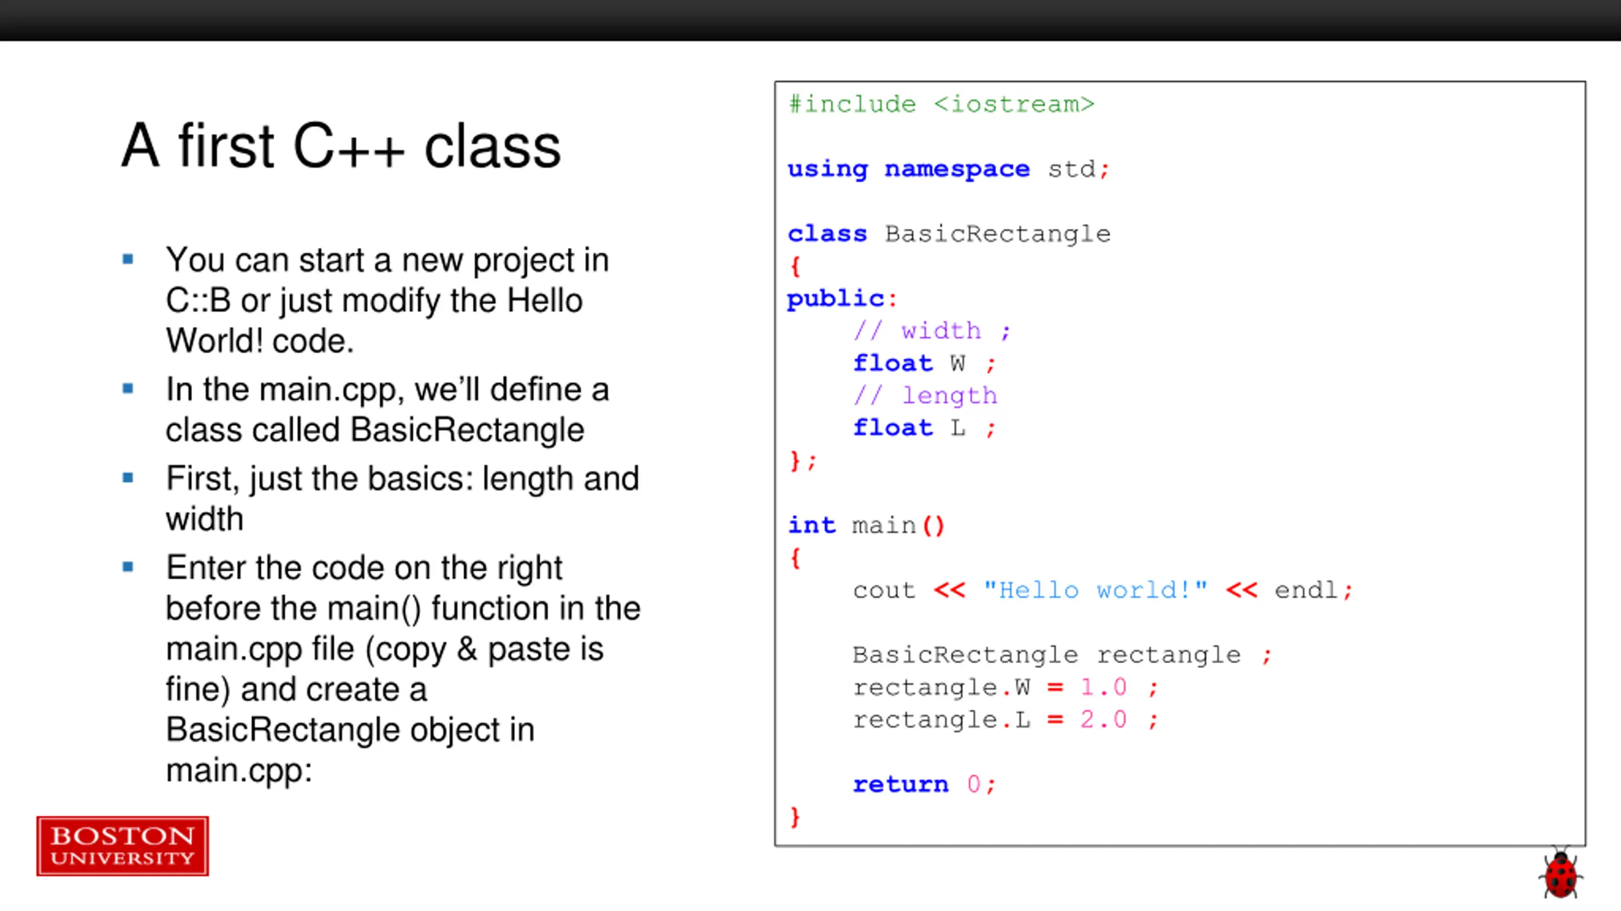Click the 'class BasicRectangle' declaration

(949, 234)
